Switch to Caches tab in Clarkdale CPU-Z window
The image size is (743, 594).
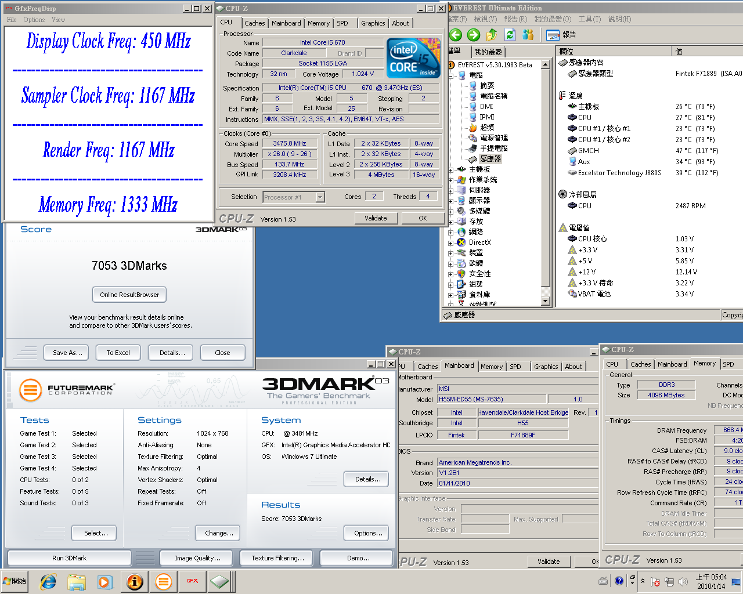254,23
